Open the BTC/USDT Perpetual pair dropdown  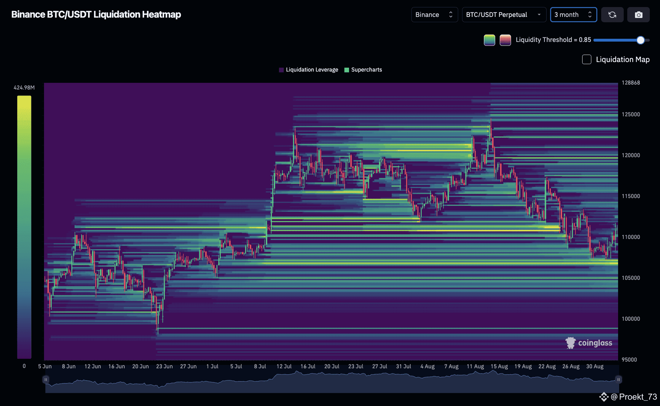click(504, 15)
